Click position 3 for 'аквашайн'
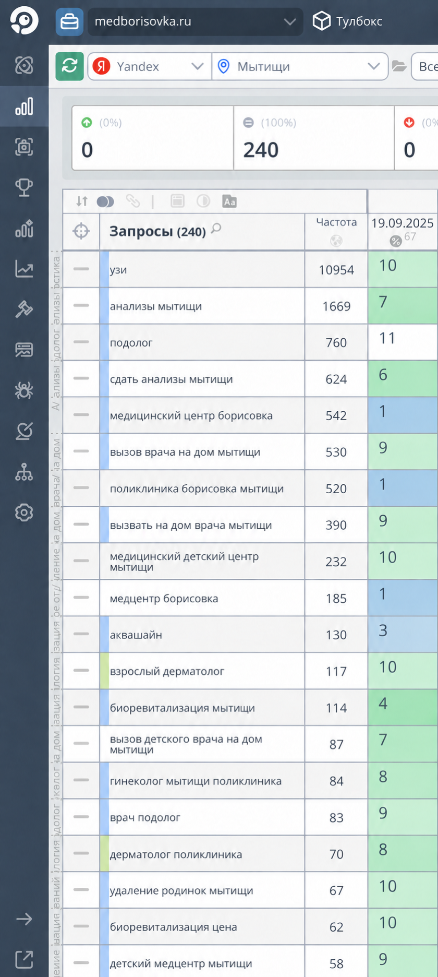The image size is (438, 977). [x=383, y=630]
